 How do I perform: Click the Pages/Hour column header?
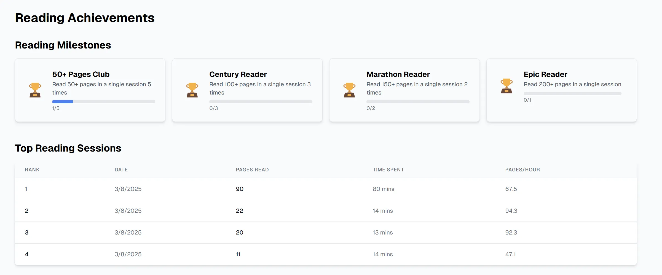pos(522,170)
